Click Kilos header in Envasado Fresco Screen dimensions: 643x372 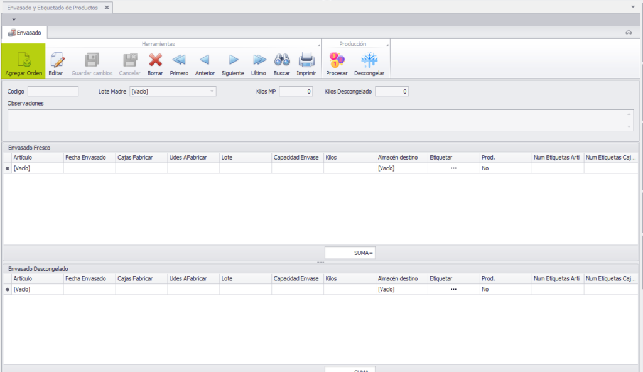(350, 157)
